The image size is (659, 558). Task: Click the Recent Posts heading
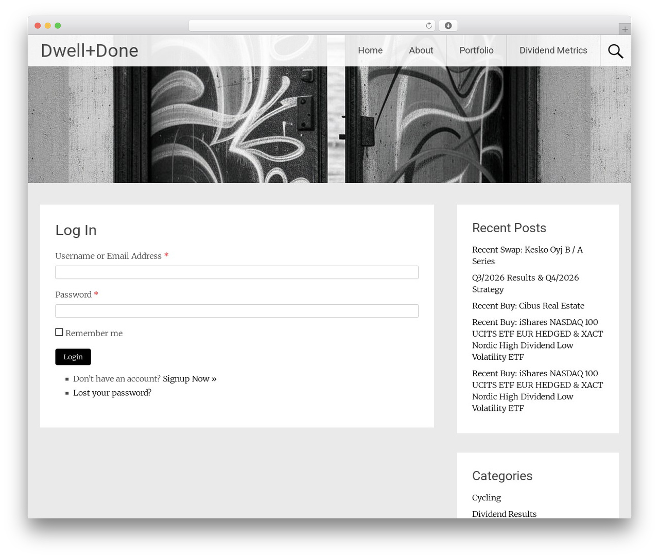point(509,228)
